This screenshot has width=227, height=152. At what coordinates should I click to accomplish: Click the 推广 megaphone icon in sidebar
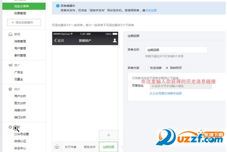(10, 65)
